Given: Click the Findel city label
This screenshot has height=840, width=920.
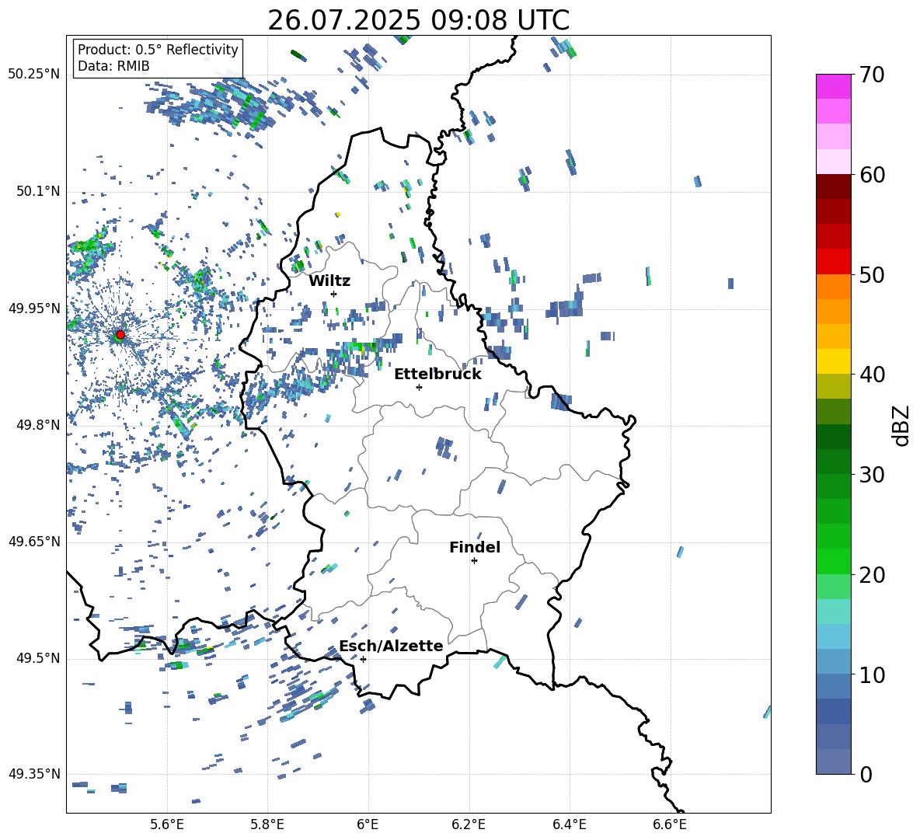Looking at the screenshot, I should pyautogui.click(x=475, y=548).
